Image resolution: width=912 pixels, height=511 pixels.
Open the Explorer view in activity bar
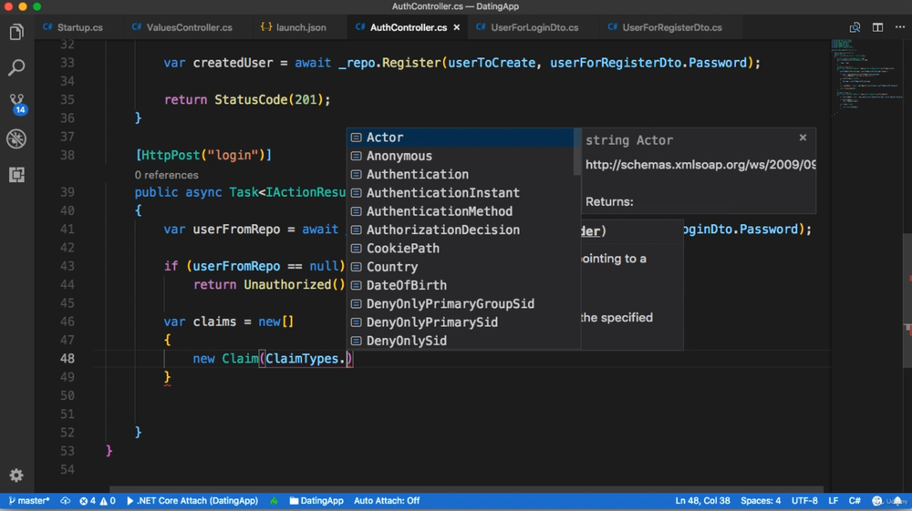coord(16,33)
